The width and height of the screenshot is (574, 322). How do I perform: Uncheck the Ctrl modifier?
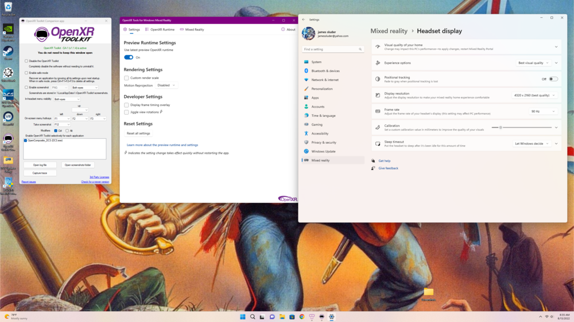click(x=56, y=131)
